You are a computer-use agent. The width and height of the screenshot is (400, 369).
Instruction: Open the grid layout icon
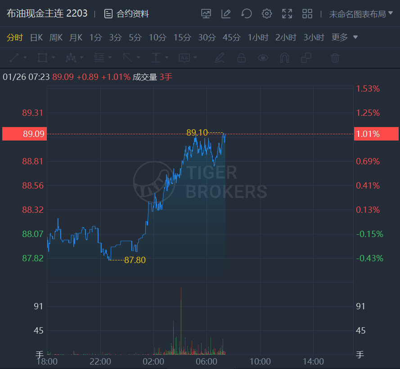pos(307,14)
